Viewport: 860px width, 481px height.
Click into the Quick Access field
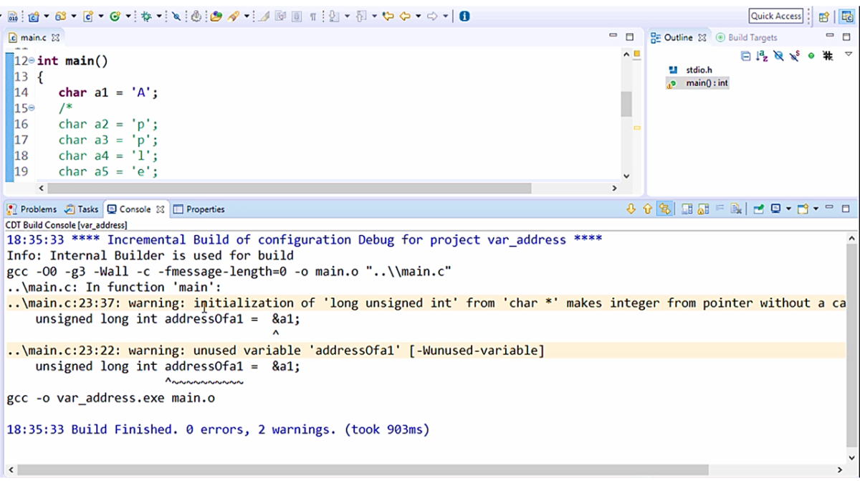click(776, 16)
